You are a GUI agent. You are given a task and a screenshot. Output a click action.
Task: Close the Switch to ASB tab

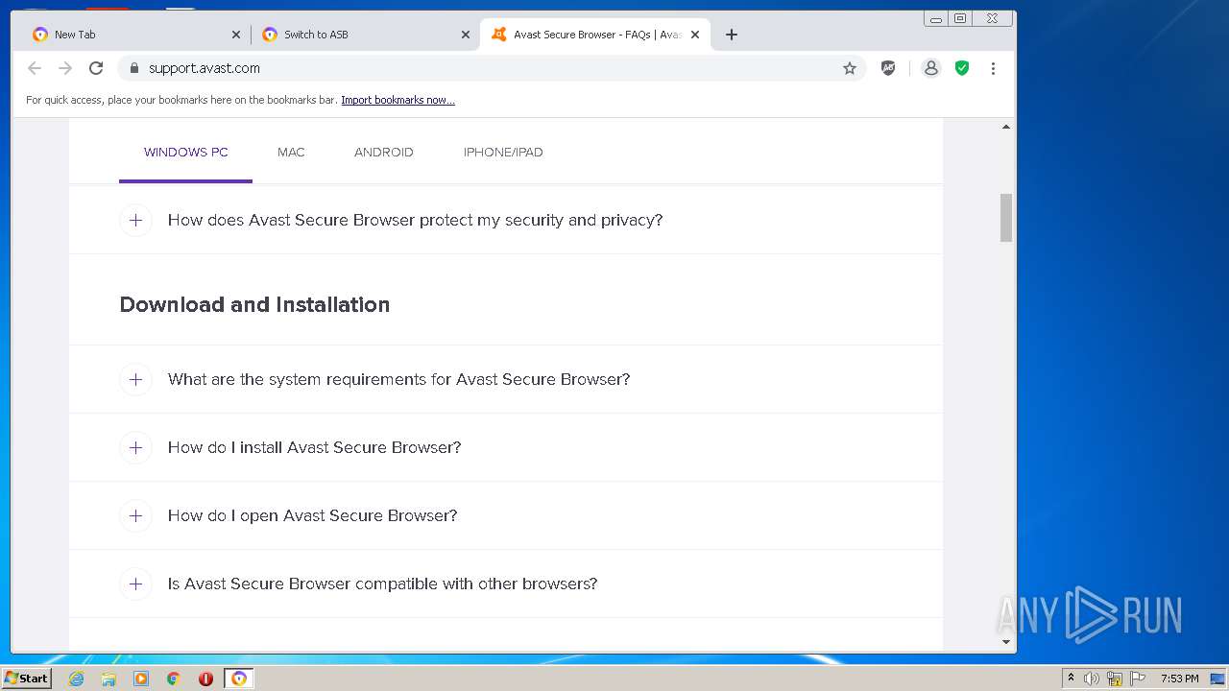(466, 35)
